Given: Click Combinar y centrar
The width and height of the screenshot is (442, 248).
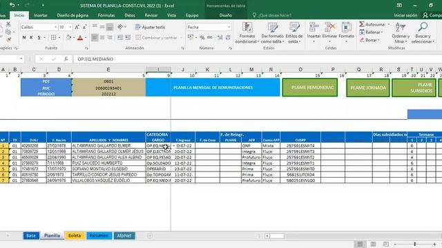Looking at the screenshot, I should pyautogui.click(x=156, y=37).
